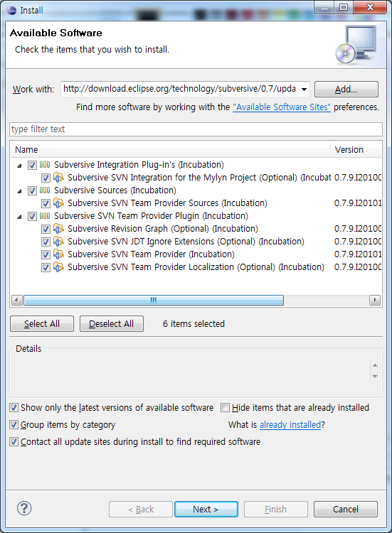Image resolution: width=392 pixels, height=533 pixels.
Task: Select SVN Integration for the Mylyn Project text
Action: 199,178
